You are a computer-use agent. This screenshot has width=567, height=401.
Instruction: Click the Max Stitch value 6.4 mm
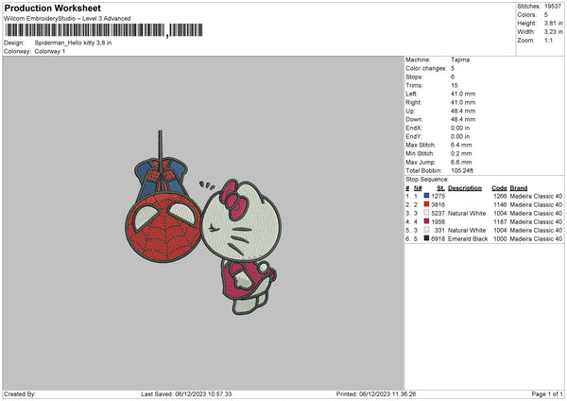tap(461, 145)
